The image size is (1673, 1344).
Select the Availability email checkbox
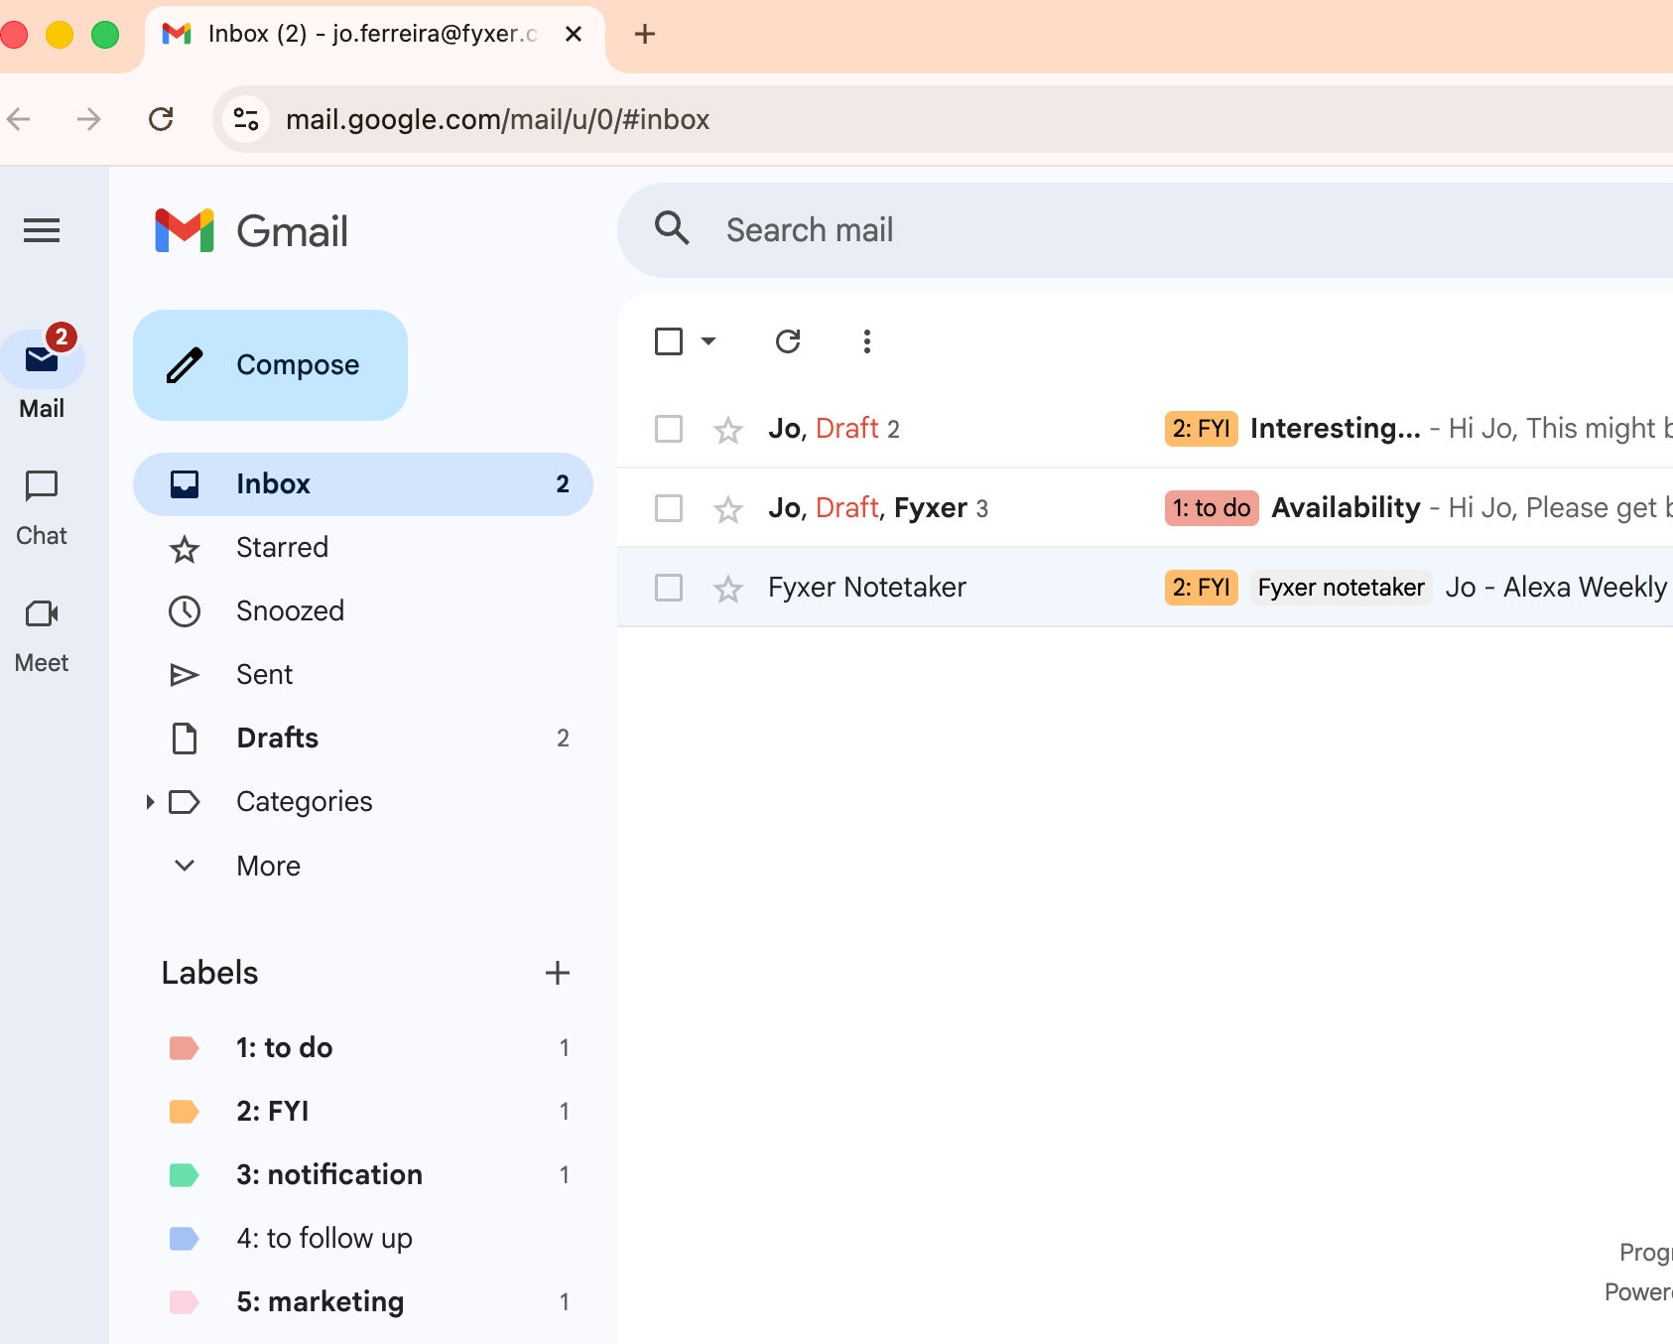[x=669, y=508]
